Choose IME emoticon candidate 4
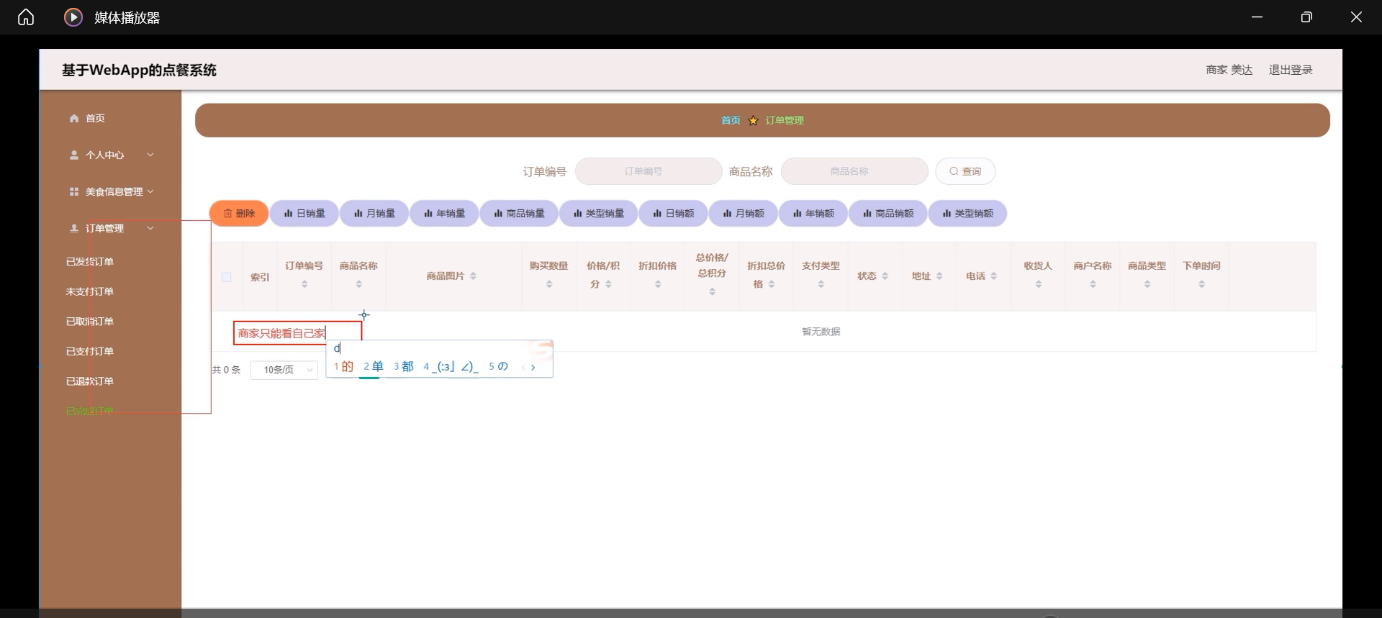 [x=451, y=367]
